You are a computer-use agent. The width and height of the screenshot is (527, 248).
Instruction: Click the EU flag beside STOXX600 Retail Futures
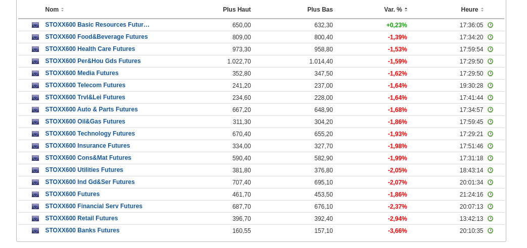(35, 219)
